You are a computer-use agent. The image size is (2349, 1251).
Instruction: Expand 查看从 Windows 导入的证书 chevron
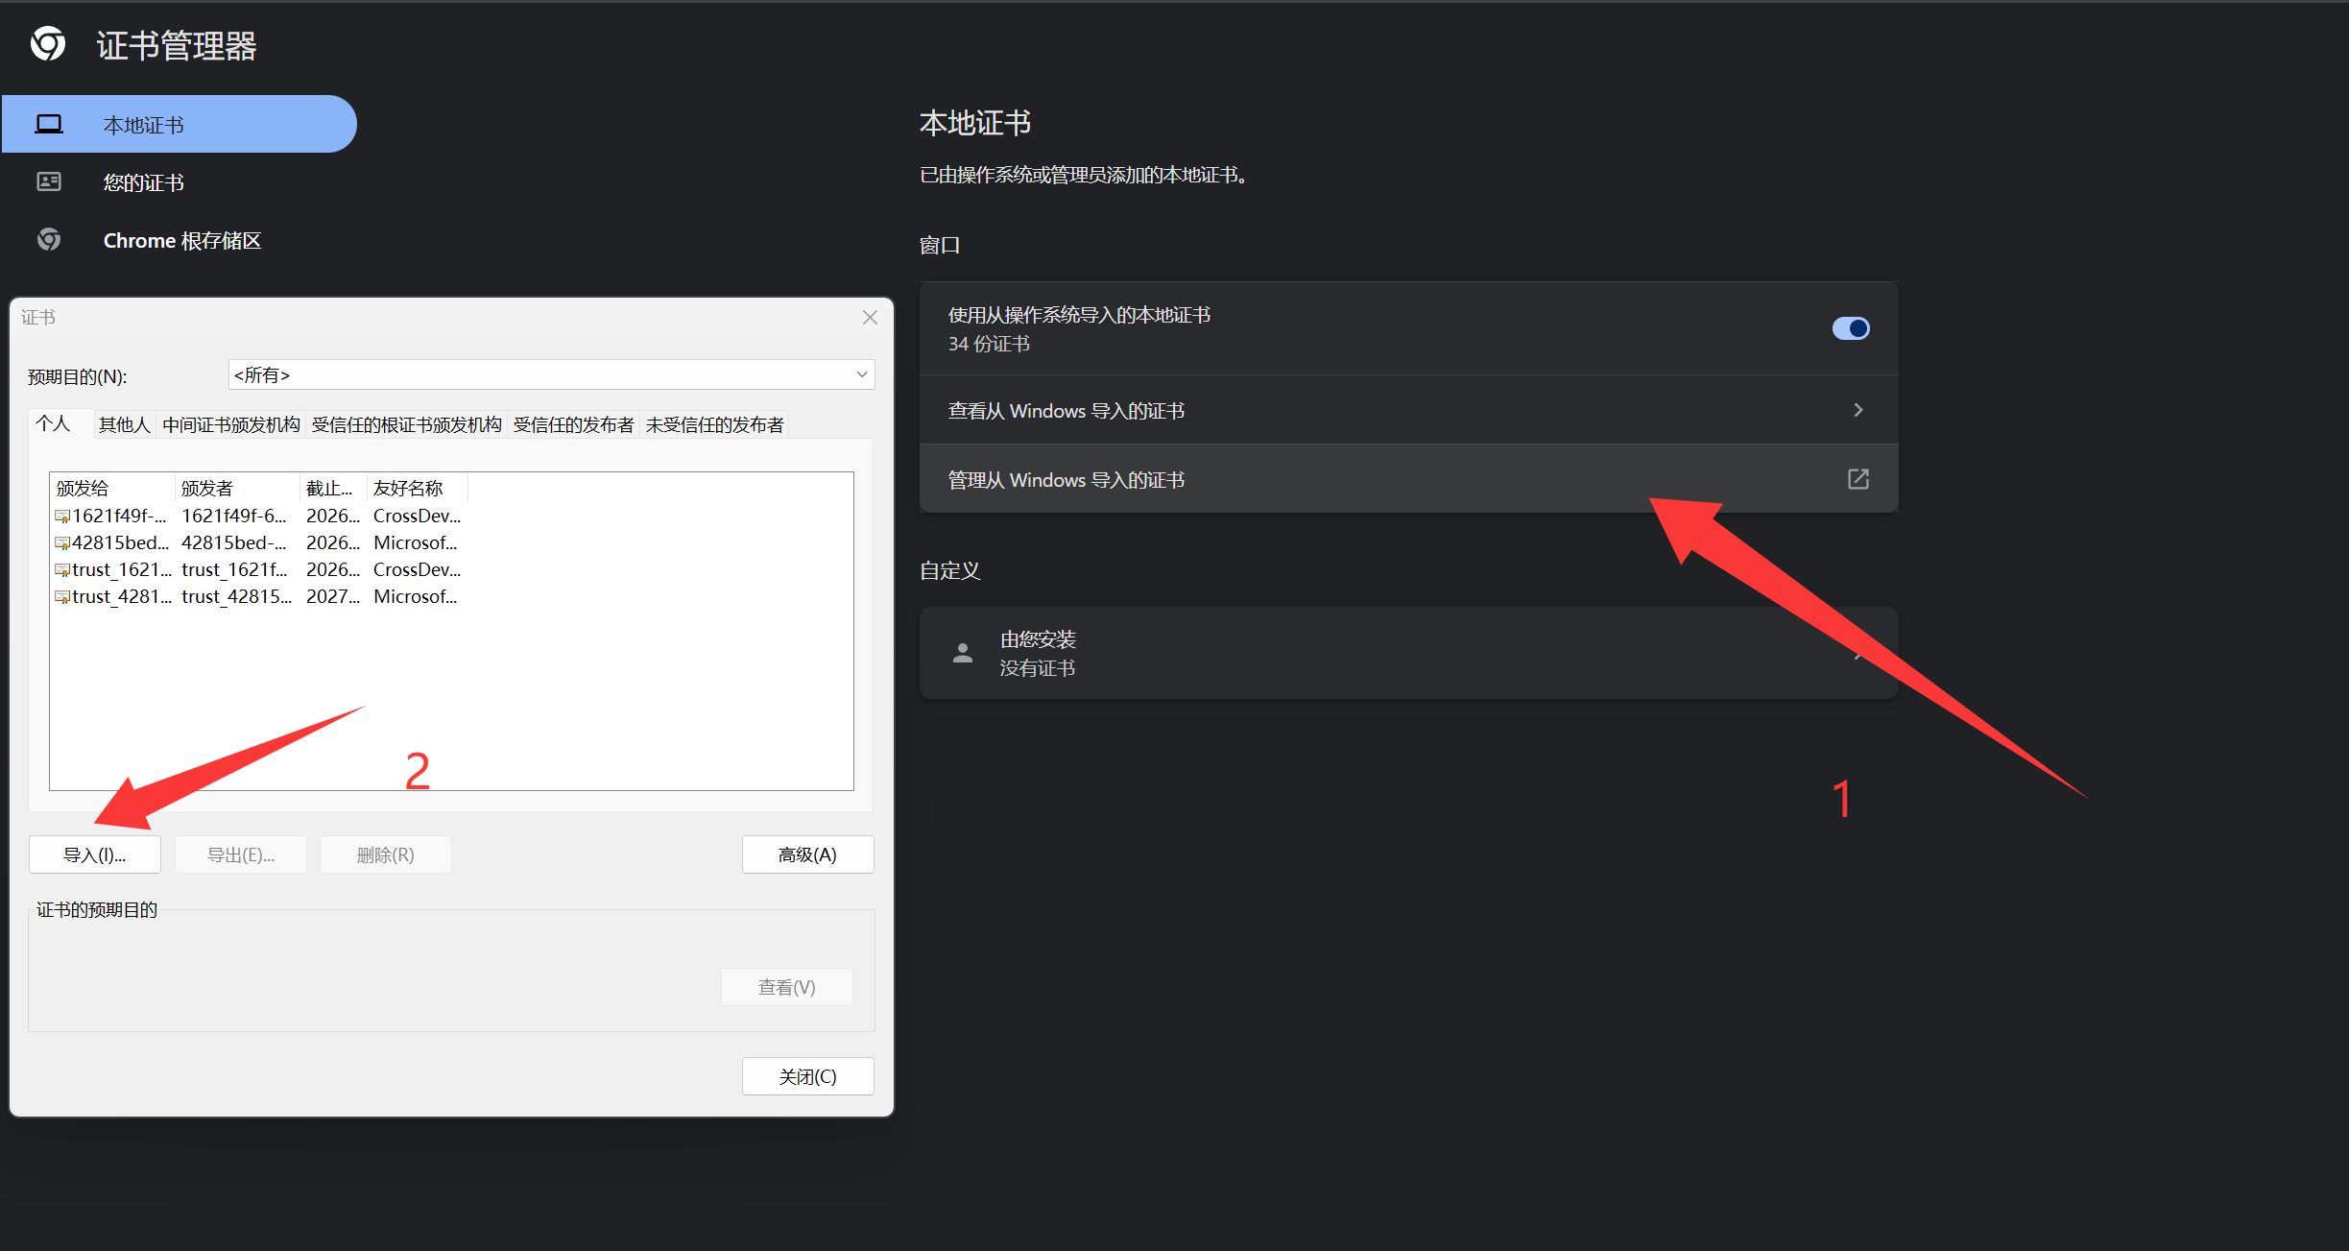pyautogui.click(x=1858, y=410)
